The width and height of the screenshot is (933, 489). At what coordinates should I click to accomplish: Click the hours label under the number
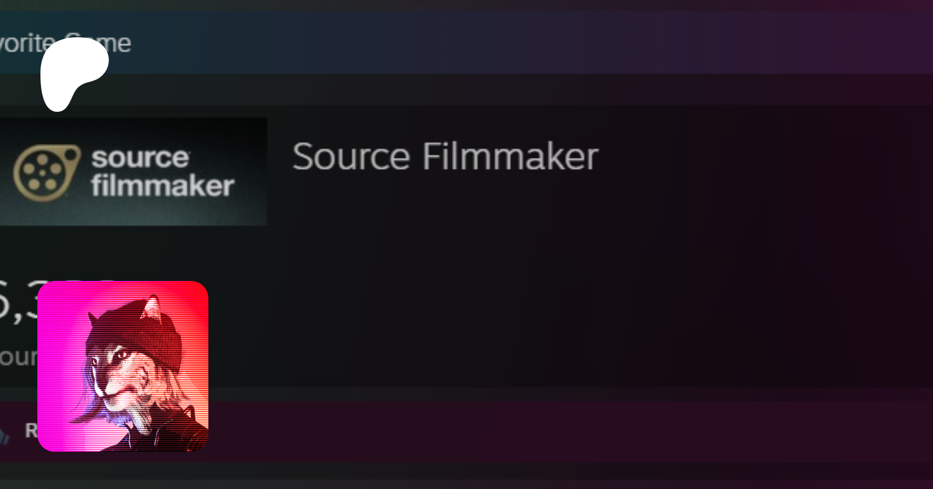tap(19, 357)
